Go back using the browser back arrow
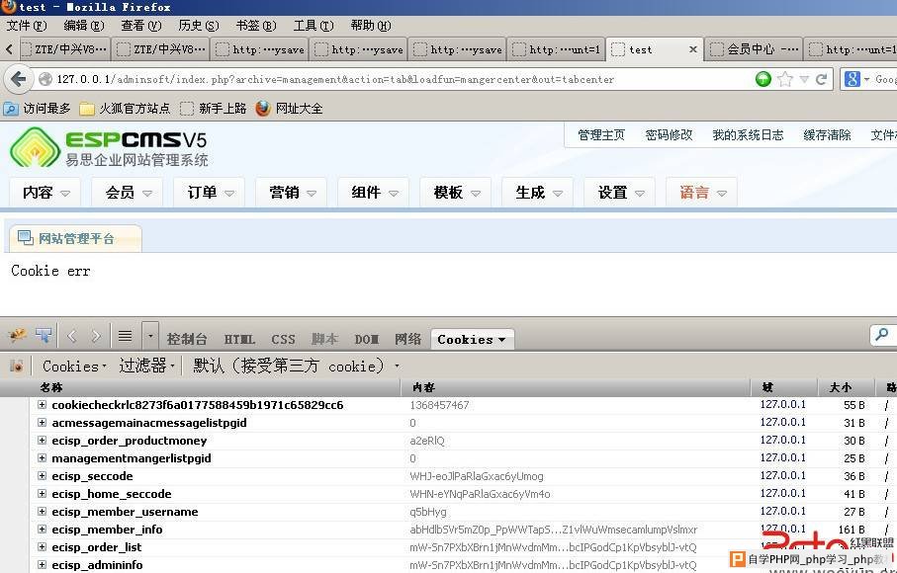 (19, 79)
